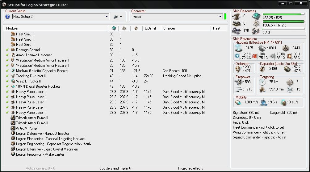This screenshot has height=172, width=310.
Task: Click the armor hitpoints icon showing 8911
Action: 262,48
